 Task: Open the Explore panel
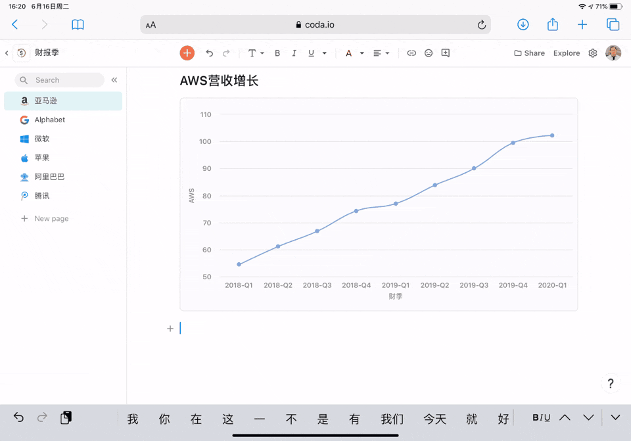(566, 53)
